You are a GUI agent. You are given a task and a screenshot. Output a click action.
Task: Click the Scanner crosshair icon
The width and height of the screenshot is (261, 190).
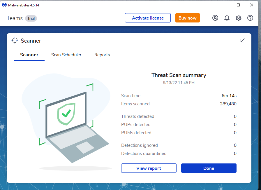tap(15, 40)
